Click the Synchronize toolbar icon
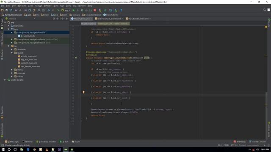This screenshot has height=152, width=271. tap(11, 10)
